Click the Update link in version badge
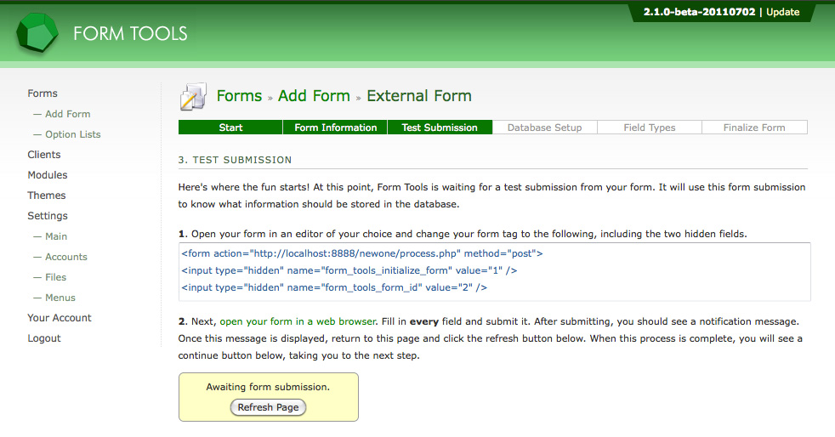The width and height of the screenshot is (835, 437). pos(783,12)
